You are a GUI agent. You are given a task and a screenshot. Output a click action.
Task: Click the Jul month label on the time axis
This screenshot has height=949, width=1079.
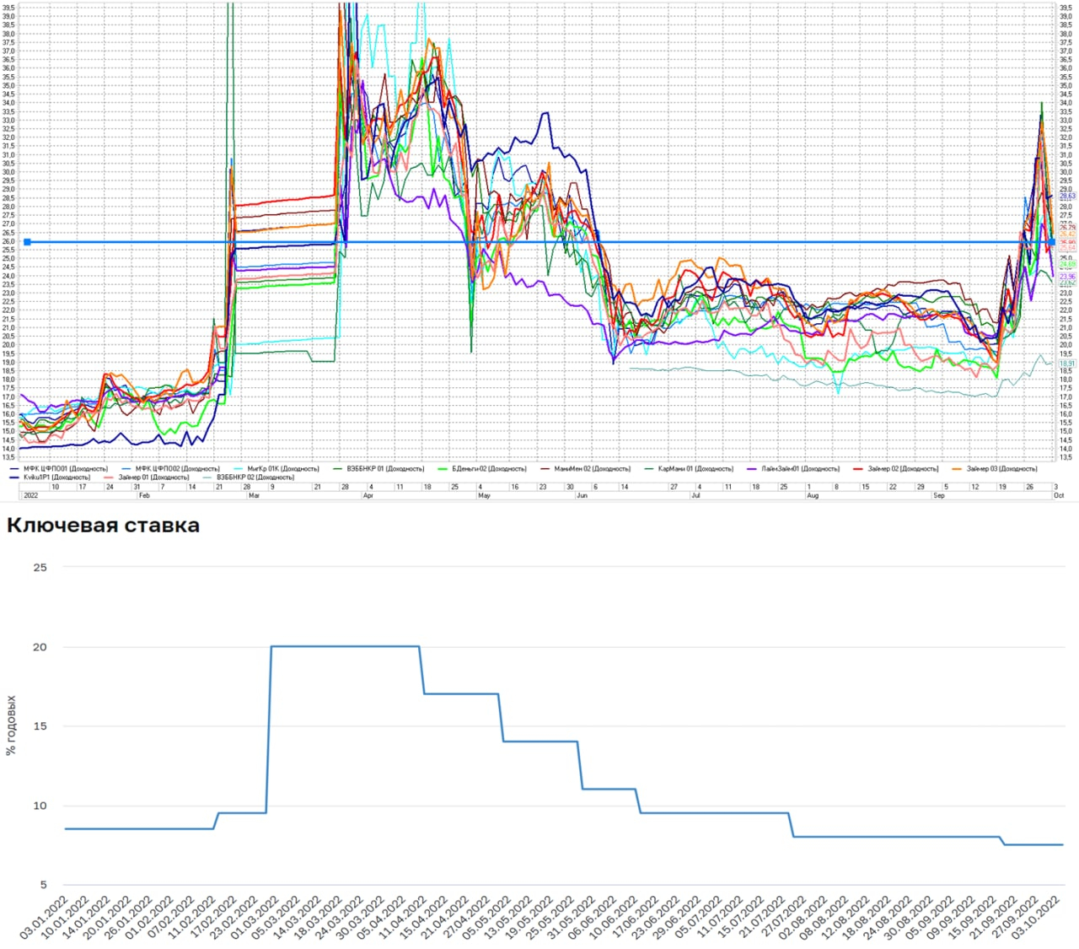[695, 495]
